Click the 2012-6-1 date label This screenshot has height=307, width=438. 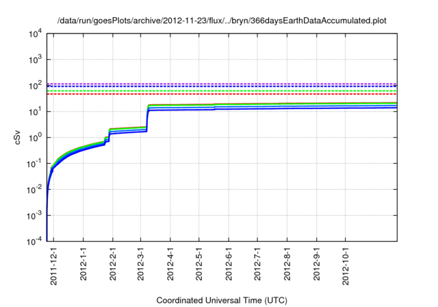[229, 263]
